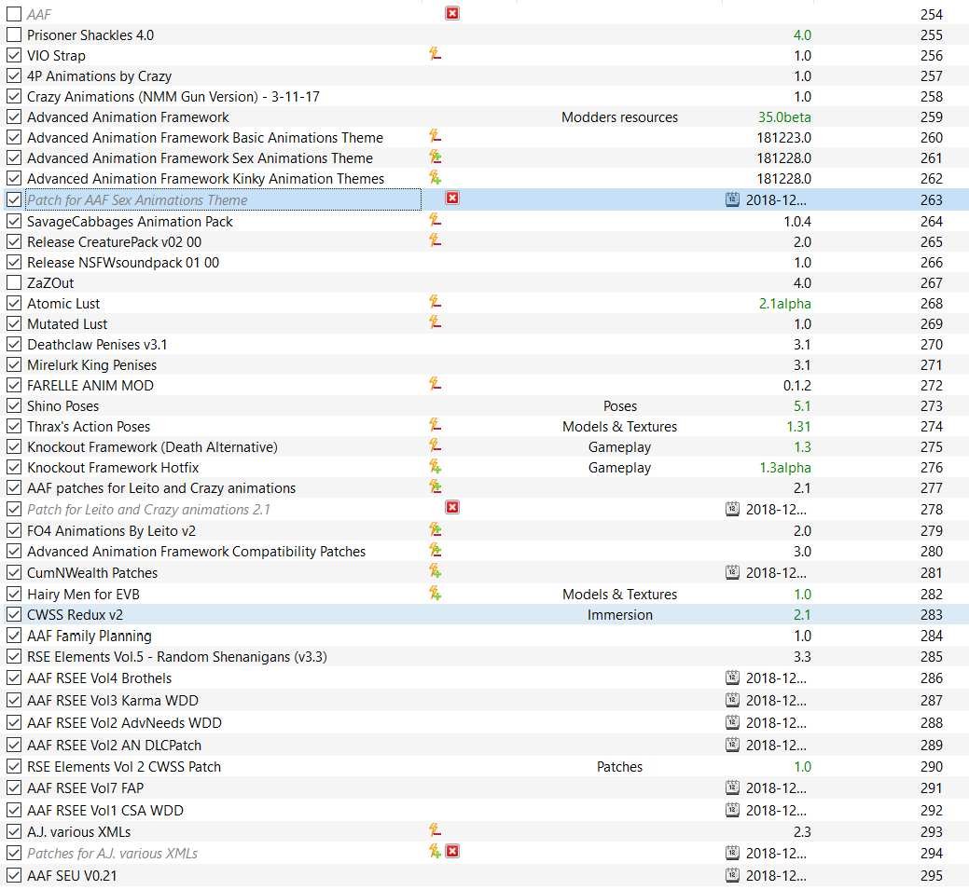Disable the VIO Strap checkbox
The height and width of the screenshot is (890, 969).
[14, 56]
